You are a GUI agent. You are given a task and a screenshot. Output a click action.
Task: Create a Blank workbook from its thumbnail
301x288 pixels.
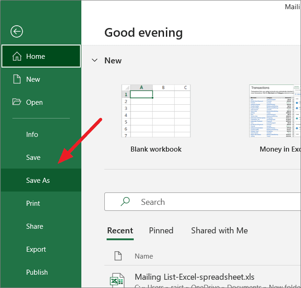[x=156, y=111]
